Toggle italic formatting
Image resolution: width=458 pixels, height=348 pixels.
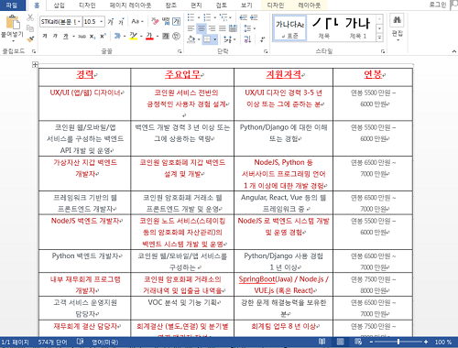click(55, 36)
